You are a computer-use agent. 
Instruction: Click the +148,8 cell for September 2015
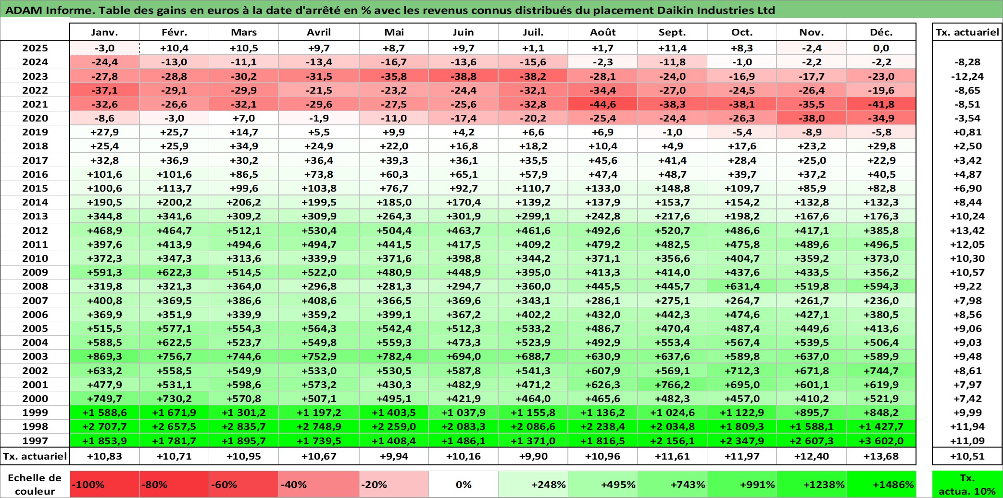coord(672,188)
